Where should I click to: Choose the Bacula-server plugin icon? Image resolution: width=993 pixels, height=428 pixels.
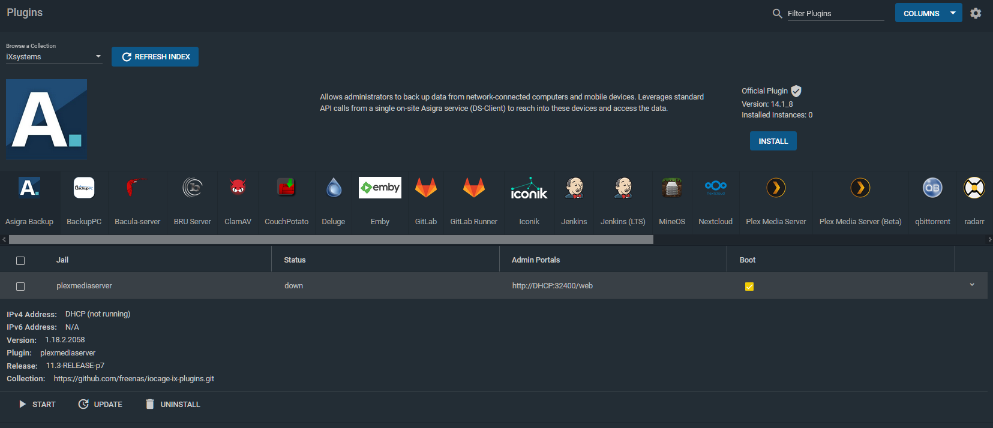[137, 188]
